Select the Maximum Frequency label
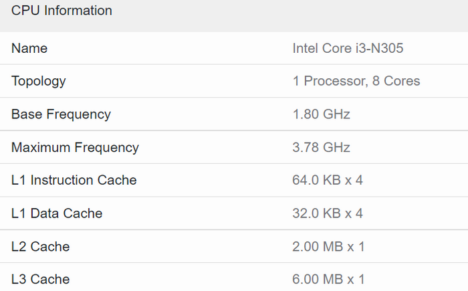 coord(75,147)
